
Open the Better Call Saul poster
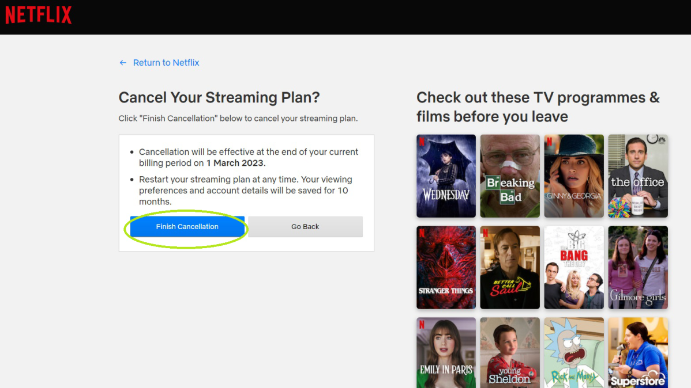point(510,268)
